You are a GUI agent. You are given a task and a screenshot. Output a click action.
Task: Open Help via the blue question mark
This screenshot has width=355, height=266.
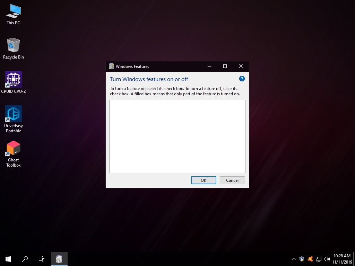click(x=242, y=79)
